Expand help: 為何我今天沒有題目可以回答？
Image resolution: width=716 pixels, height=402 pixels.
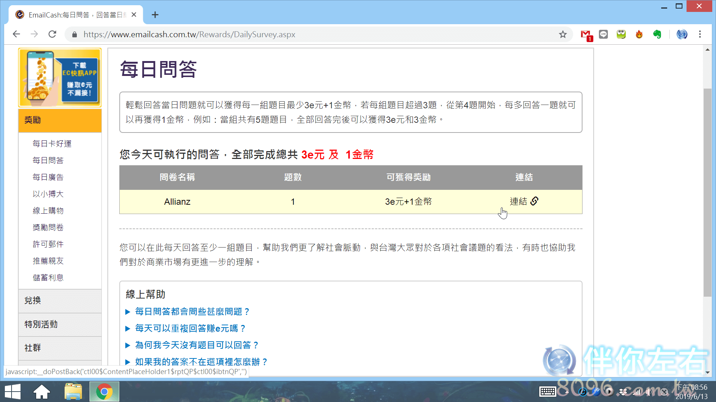[x=197, y=345]
